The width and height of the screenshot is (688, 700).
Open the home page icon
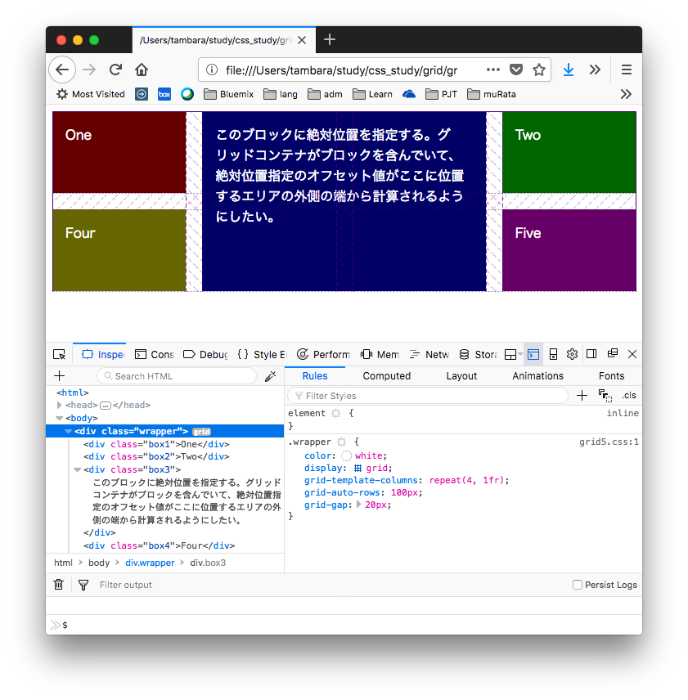coord(142,70)
